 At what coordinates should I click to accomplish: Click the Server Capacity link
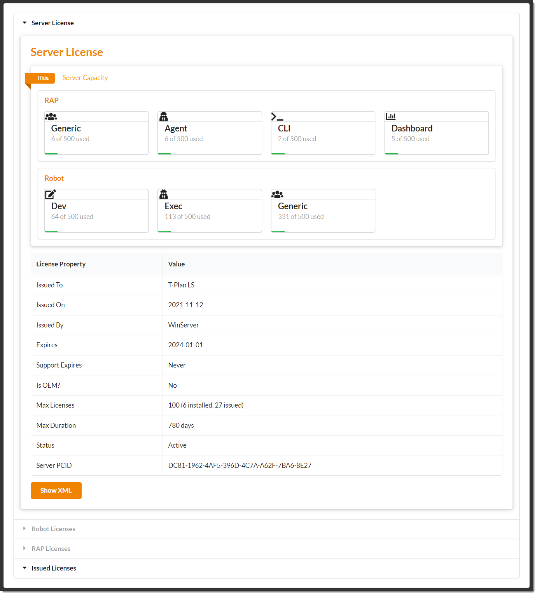(85, 78)
